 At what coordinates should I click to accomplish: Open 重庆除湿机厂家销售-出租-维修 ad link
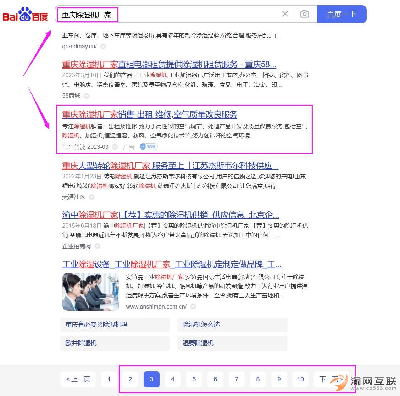point(150,114)
